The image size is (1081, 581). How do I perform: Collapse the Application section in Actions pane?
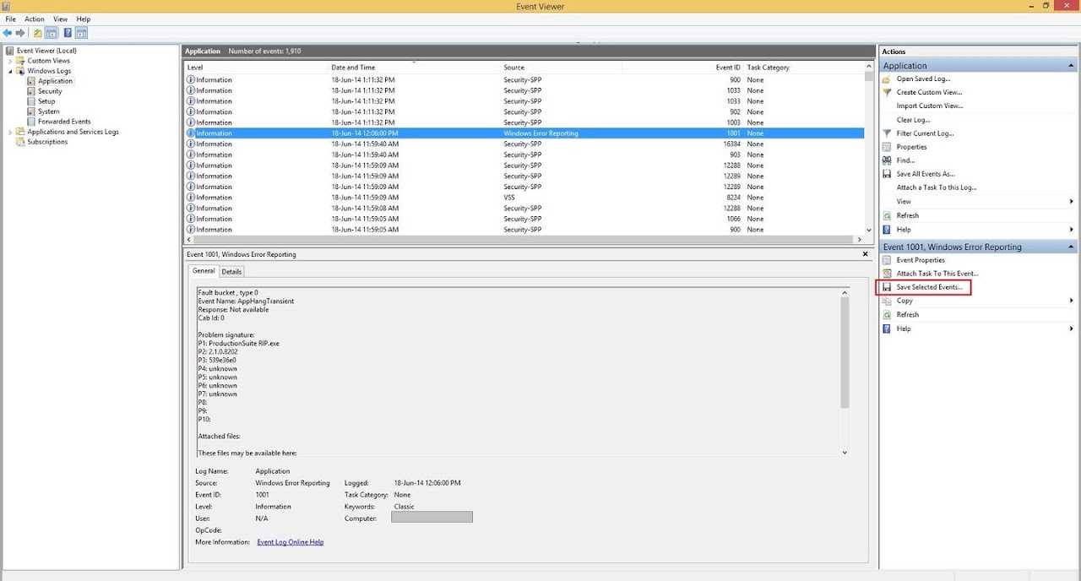[1072, 66]
